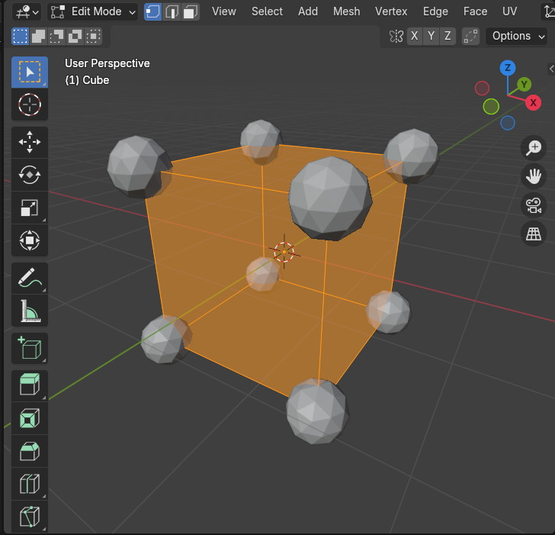This screenshot has height=535, width=555.
Task: Choose the Inset Faces tool
Action: (30, 418)
